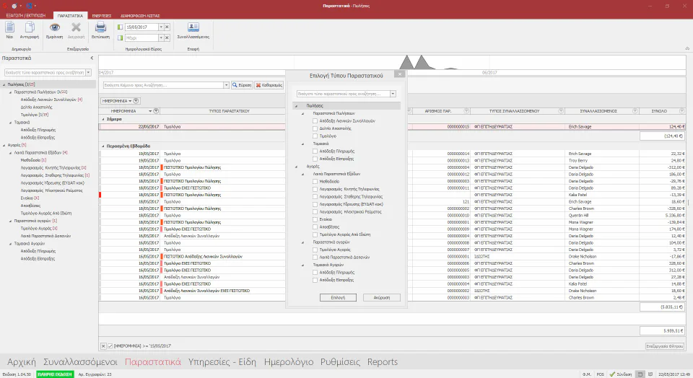
Task: Remove the date filter via X button
Action: click(103, 346)
